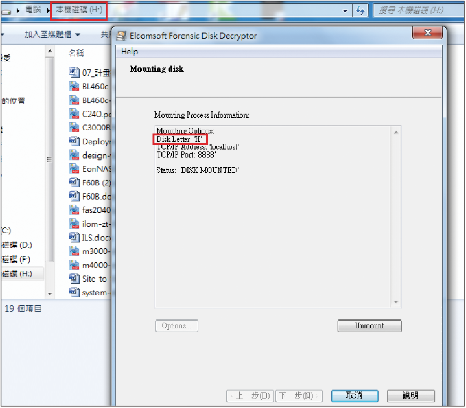
Task: Click the 說明 help button
Action: point(411,396)
